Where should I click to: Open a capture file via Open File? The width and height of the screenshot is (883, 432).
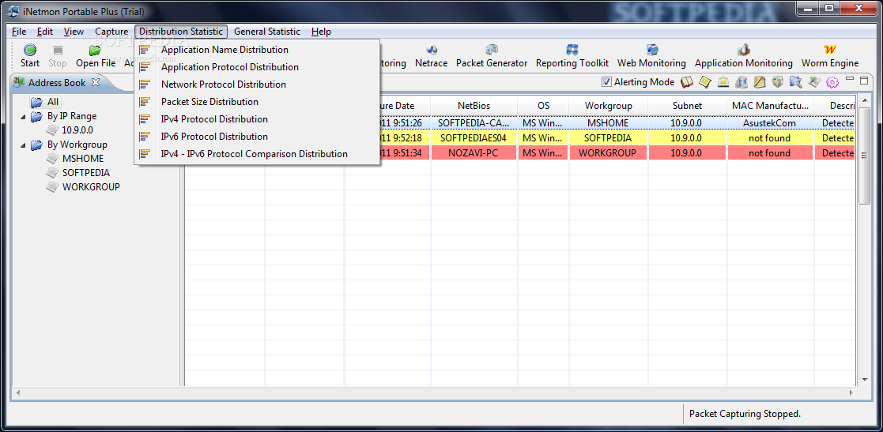coord(96,56)
